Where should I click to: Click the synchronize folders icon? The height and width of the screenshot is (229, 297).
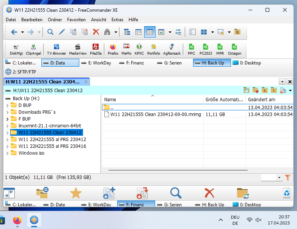click(178, 32)
